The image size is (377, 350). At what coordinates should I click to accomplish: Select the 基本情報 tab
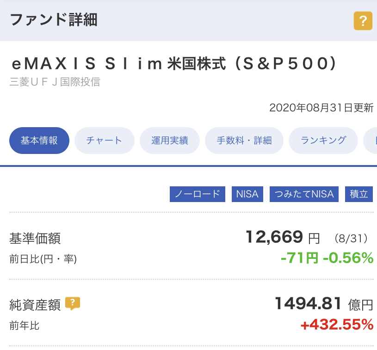[39, 141]
